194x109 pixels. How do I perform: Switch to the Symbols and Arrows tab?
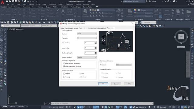pyautogui.click(x=72, y=28)
